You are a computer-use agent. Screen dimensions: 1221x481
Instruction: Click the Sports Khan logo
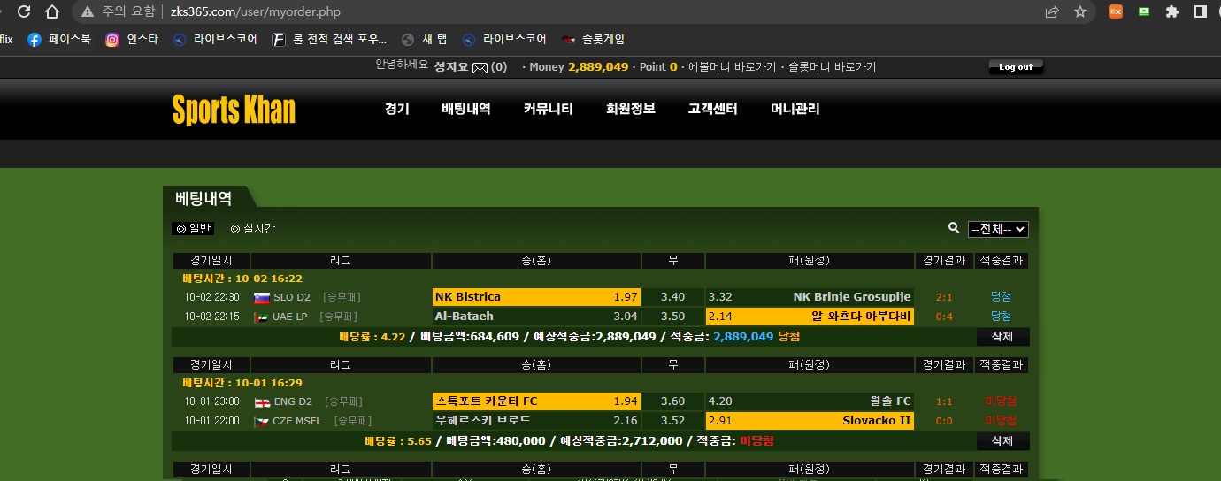234,111
